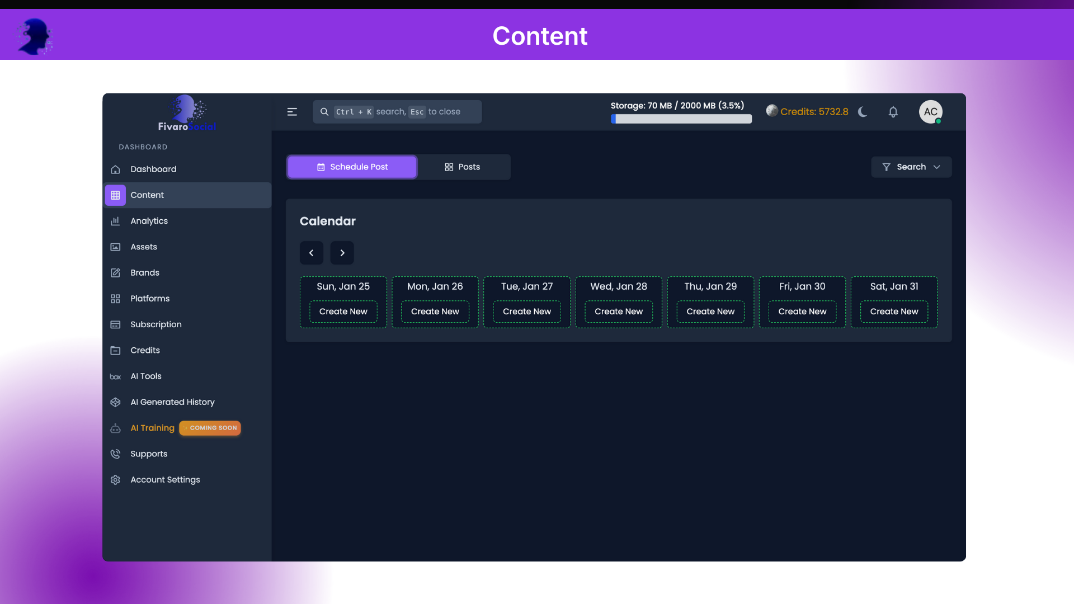Navigate to previous week with left chevron
The height and width of the screenshot is (604, 1074).
tap(311, 252)
